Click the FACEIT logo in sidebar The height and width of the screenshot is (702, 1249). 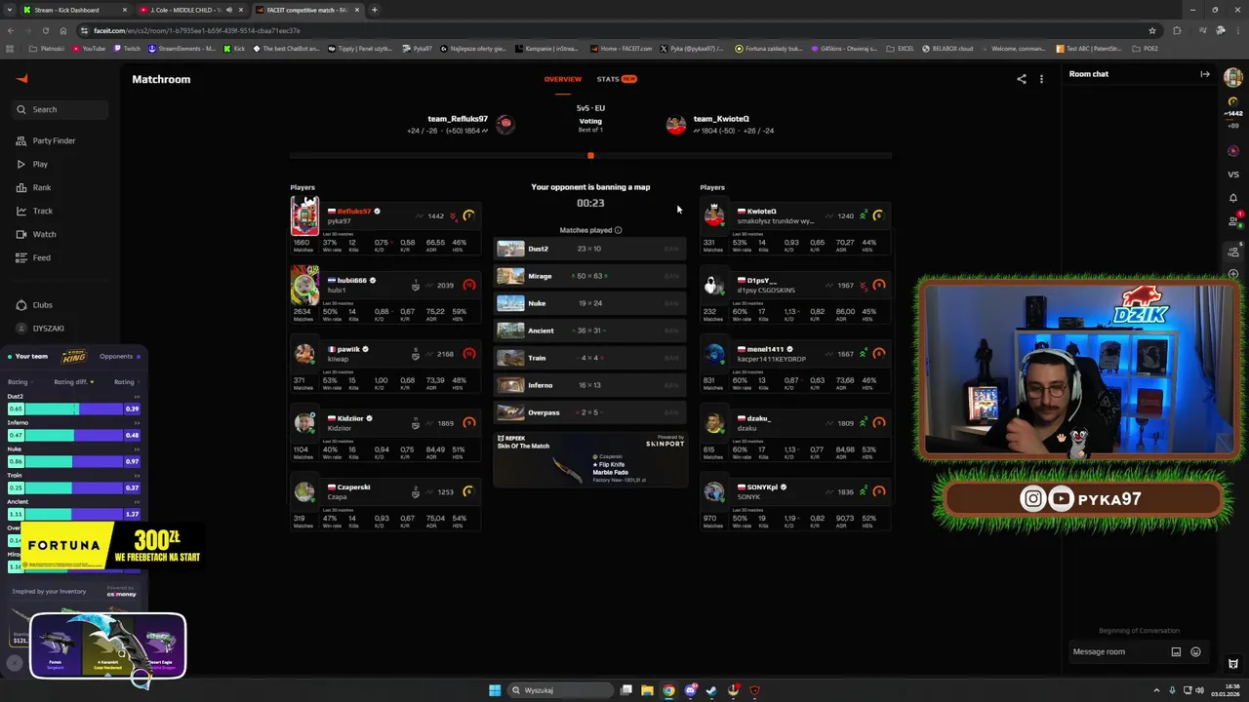(x=22, y=79)
